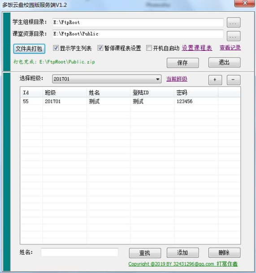The image size is (256, 273).
Task: Click the 查找 button
Action: coord(145,253)
